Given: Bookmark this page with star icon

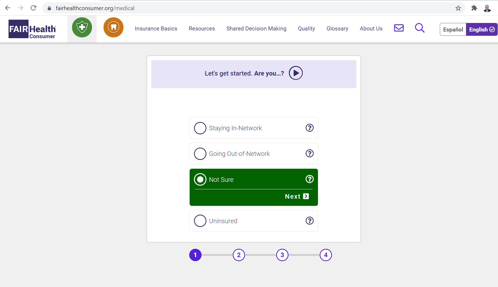Looking at the screenshot, I should pos(458,8).
